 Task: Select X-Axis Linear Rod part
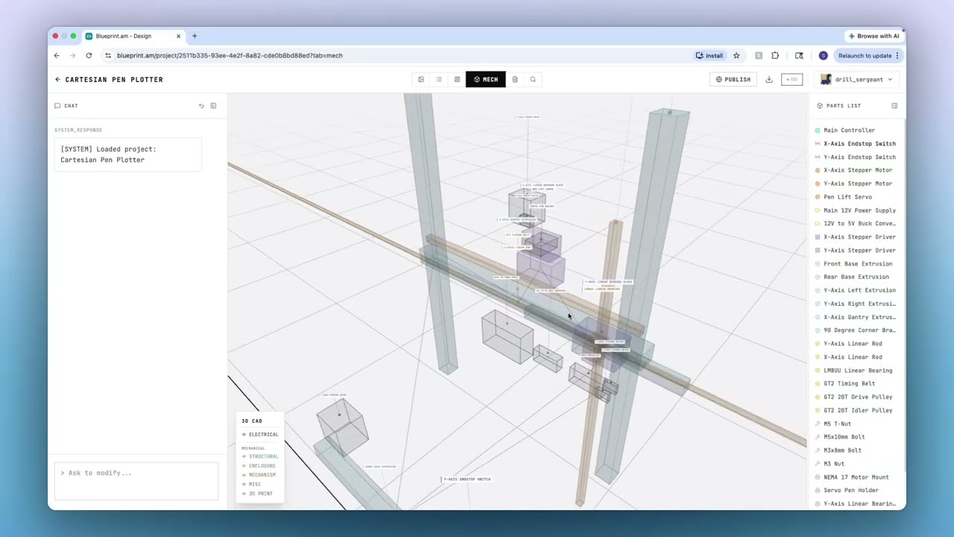(853, 357)
